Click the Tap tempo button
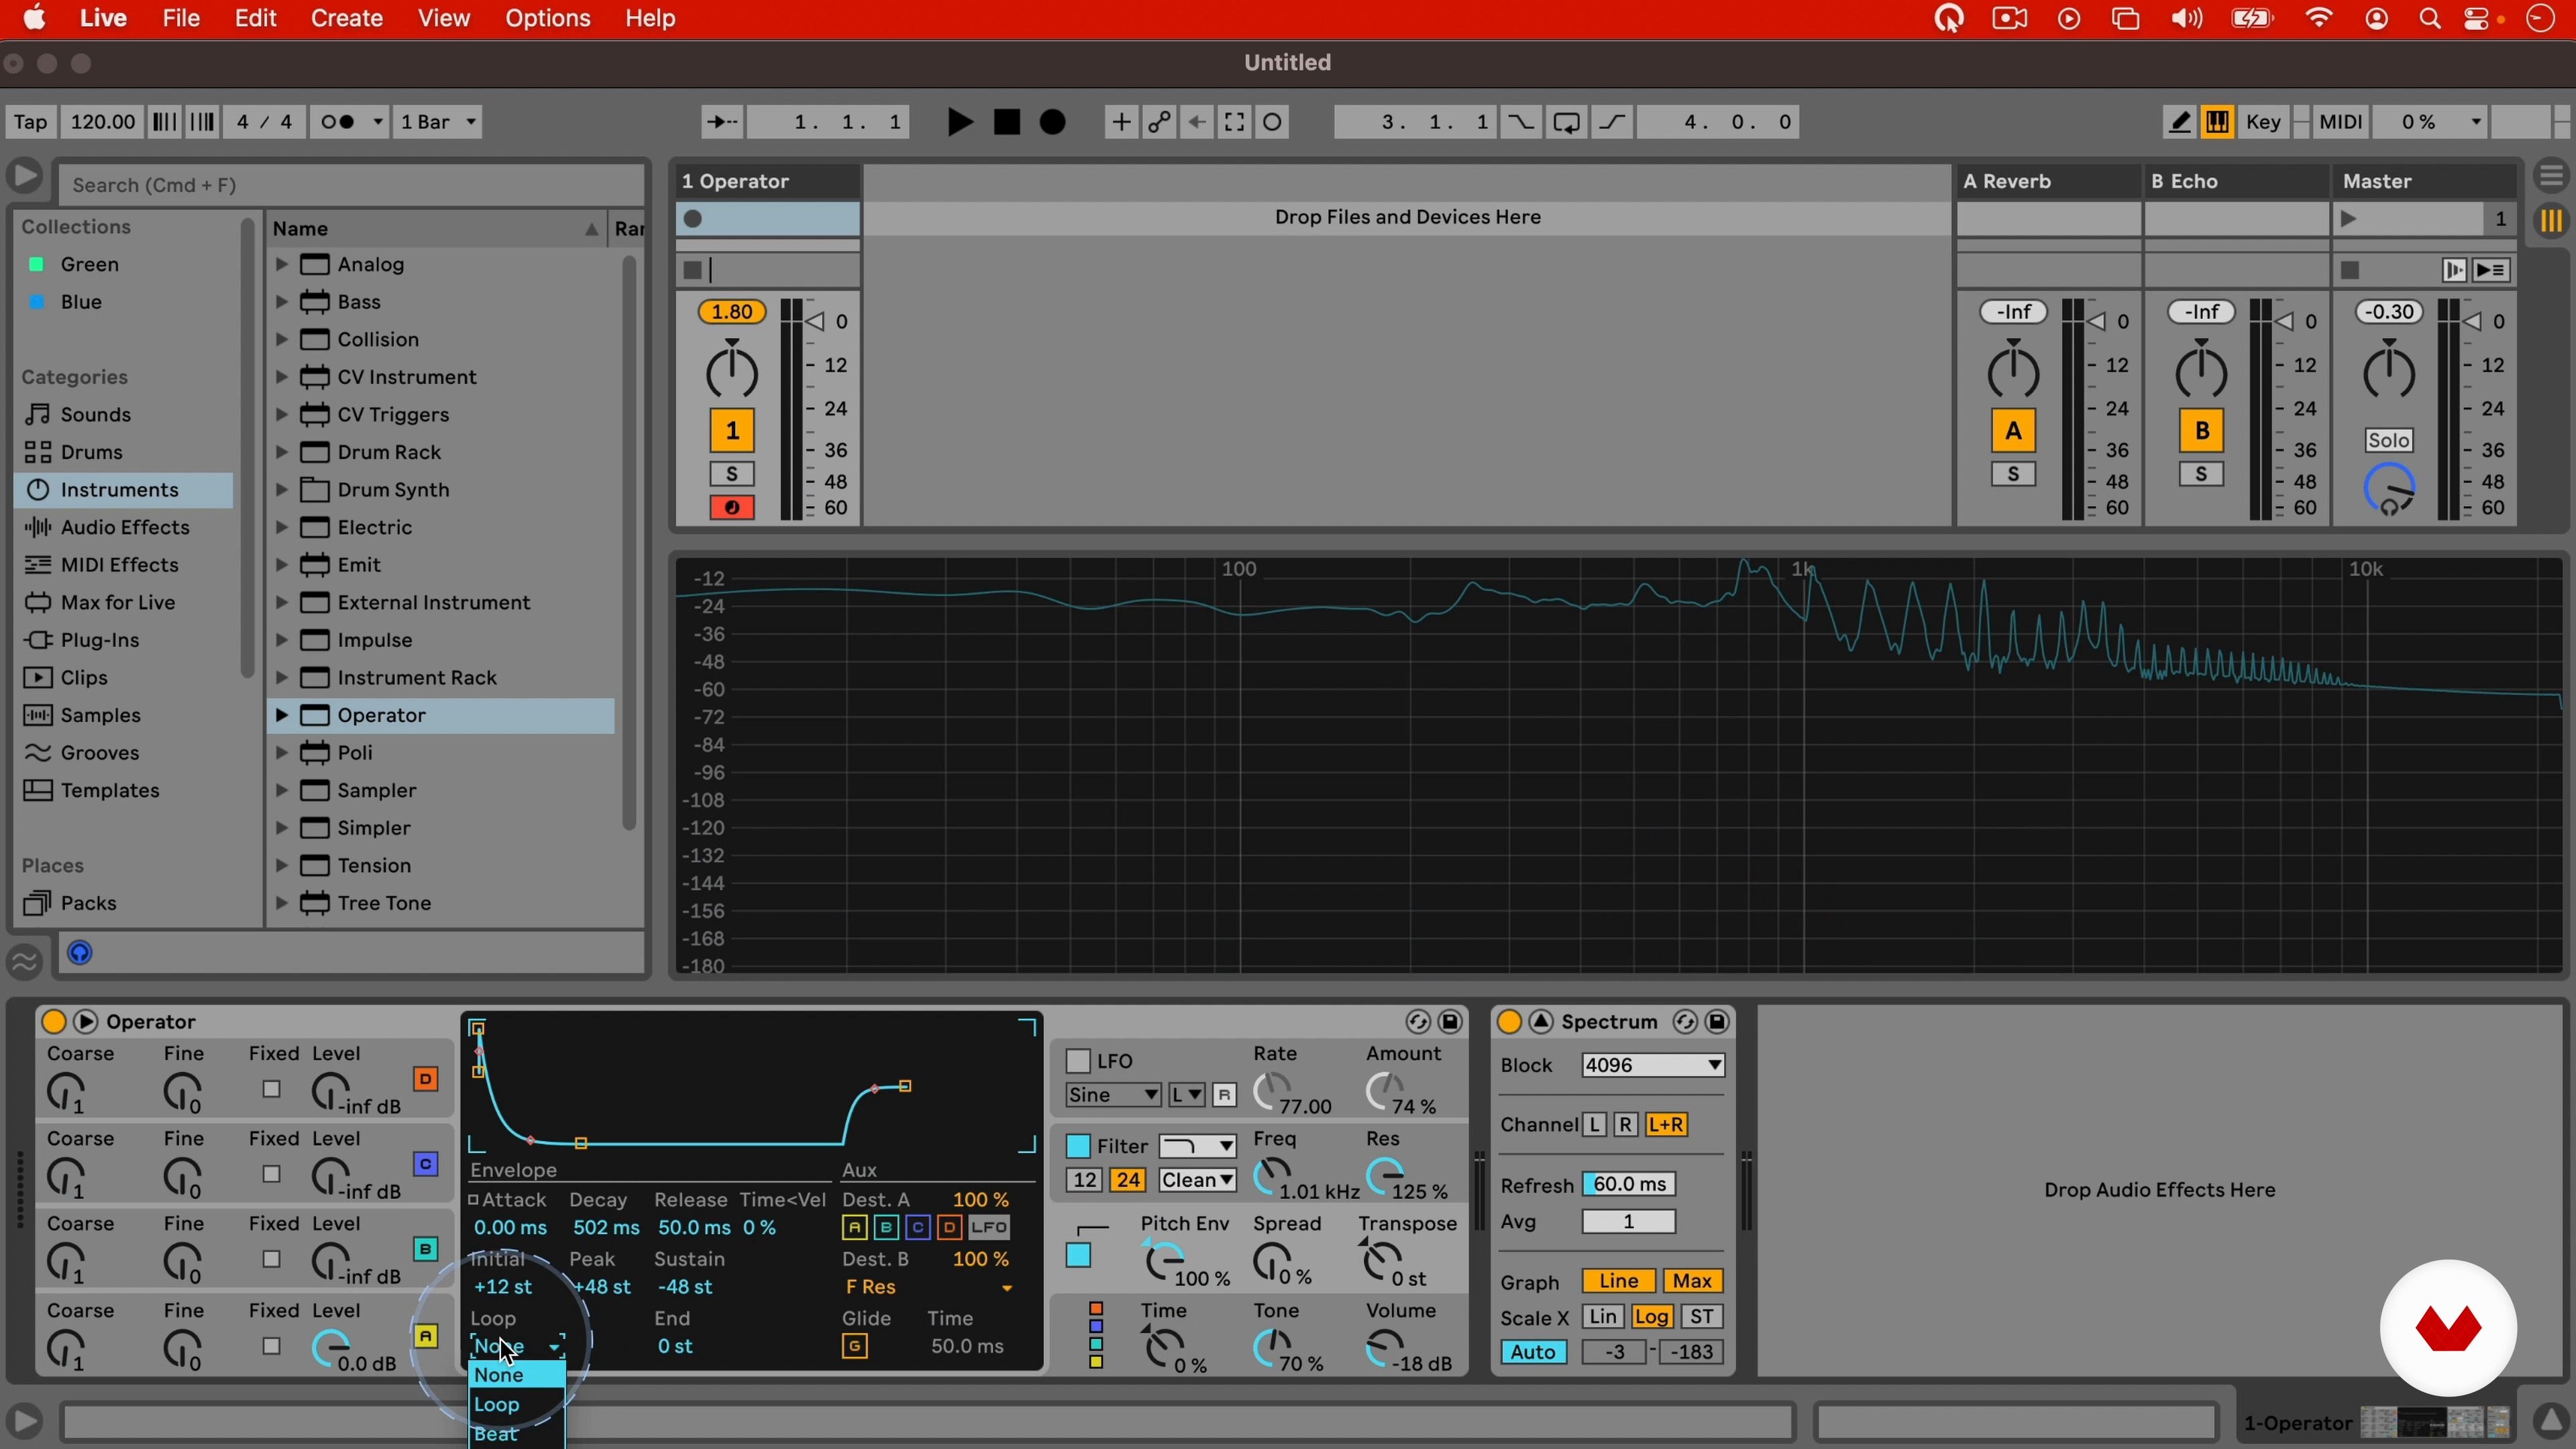The width and height of the screenshot is (2576, 1449). tap(30, 122)
